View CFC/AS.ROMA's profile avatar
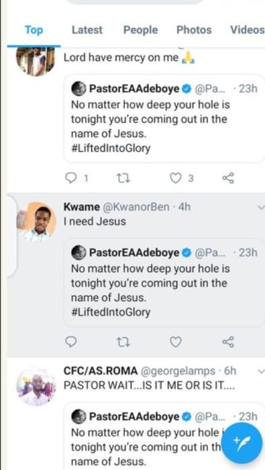This screenshot has width=265, height=470. (x=36, y=386)
